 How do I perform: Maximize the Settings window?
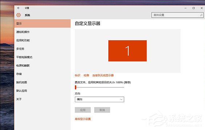[x=193, y=8]
